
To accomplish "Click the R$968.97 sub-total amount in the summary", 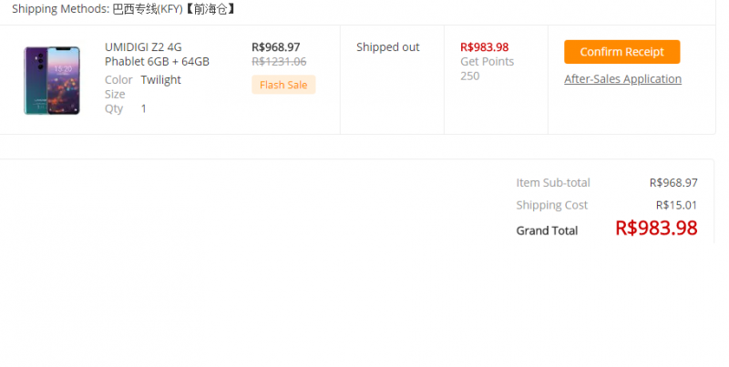I will pyautogui.click(x=673, y=183).
